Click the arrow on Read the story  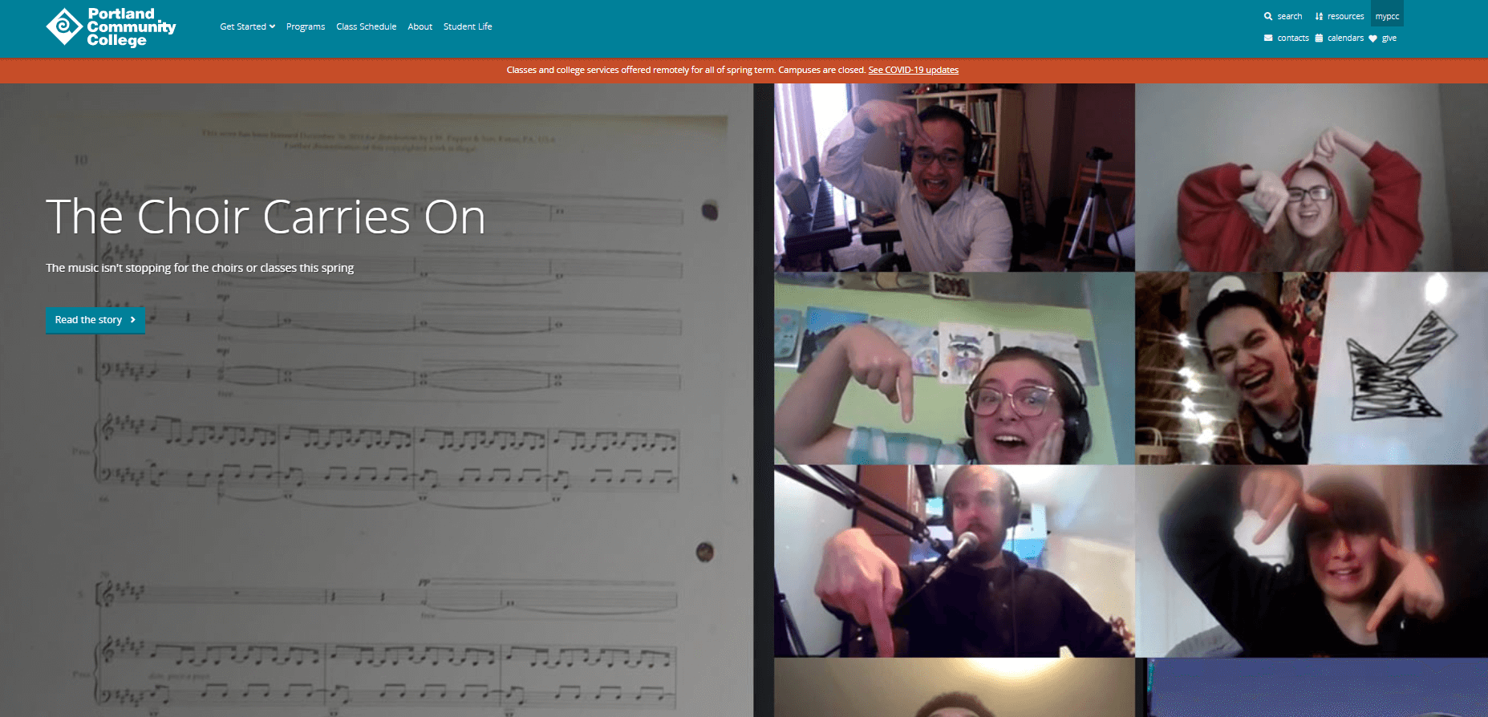click(x=133, y=320)
